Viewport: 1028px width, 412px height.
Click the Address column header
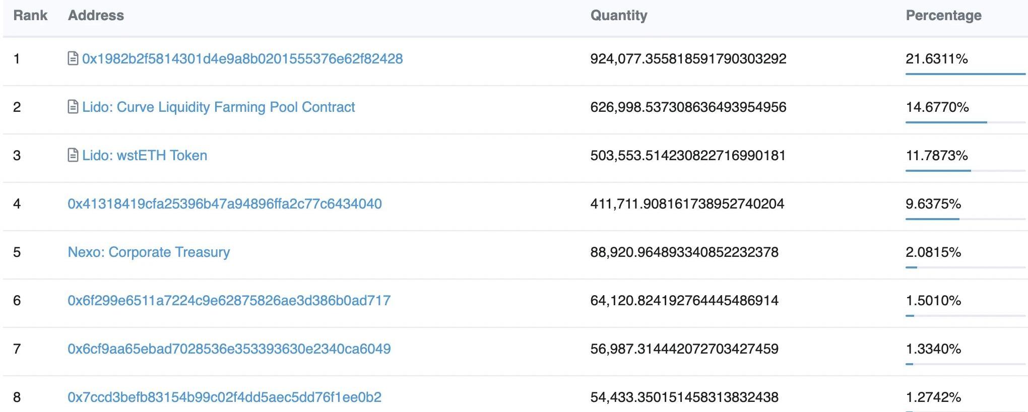click(x=96, y=16)
